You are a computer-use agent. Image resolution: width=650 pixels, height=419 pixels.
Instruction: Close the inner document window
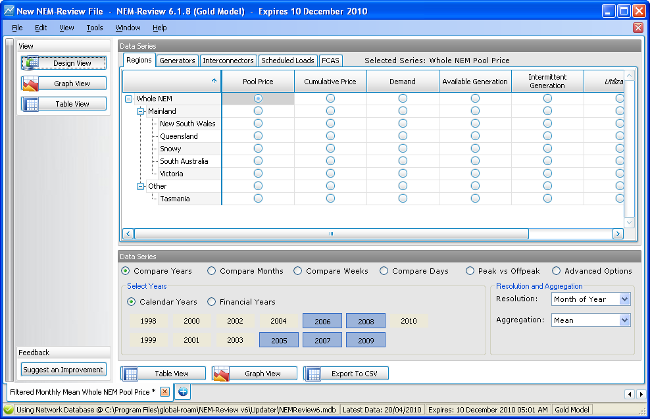coord(638,28)
